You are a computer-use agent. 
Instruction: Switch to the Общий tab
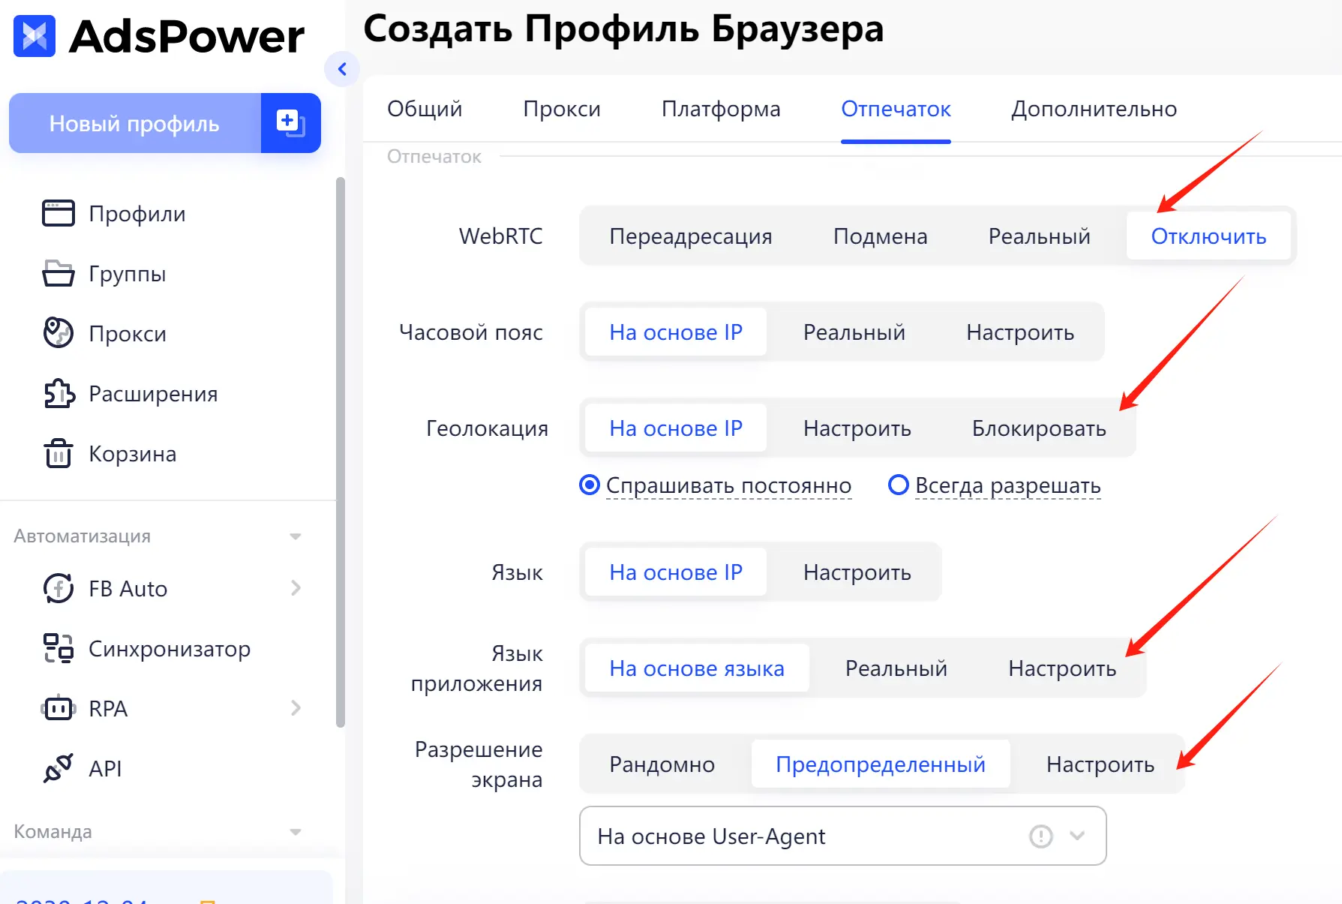(x=425, y=109)
